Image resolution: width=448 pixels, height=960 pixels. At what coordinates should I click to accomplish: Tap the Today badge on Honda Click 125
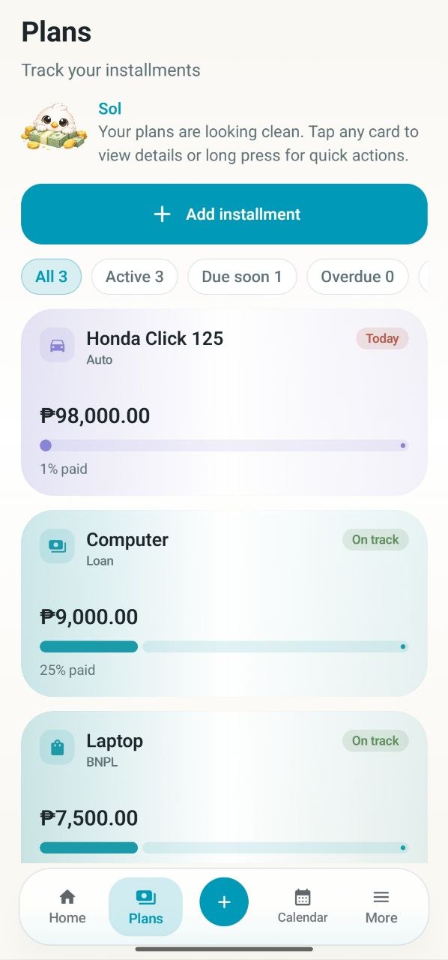tap(382, 338)
